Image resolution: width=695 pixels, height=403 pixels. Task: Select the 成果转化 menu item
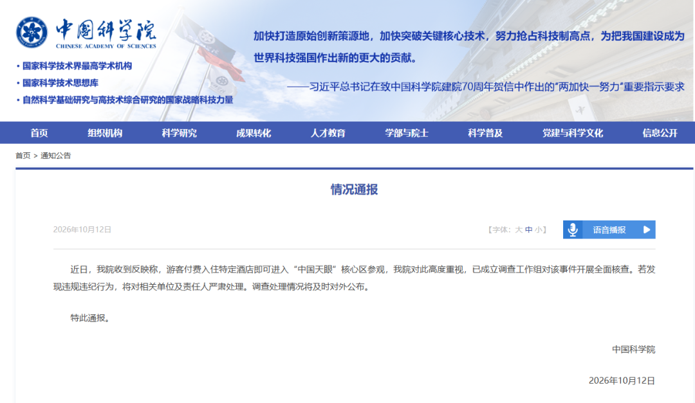(254, 133)
